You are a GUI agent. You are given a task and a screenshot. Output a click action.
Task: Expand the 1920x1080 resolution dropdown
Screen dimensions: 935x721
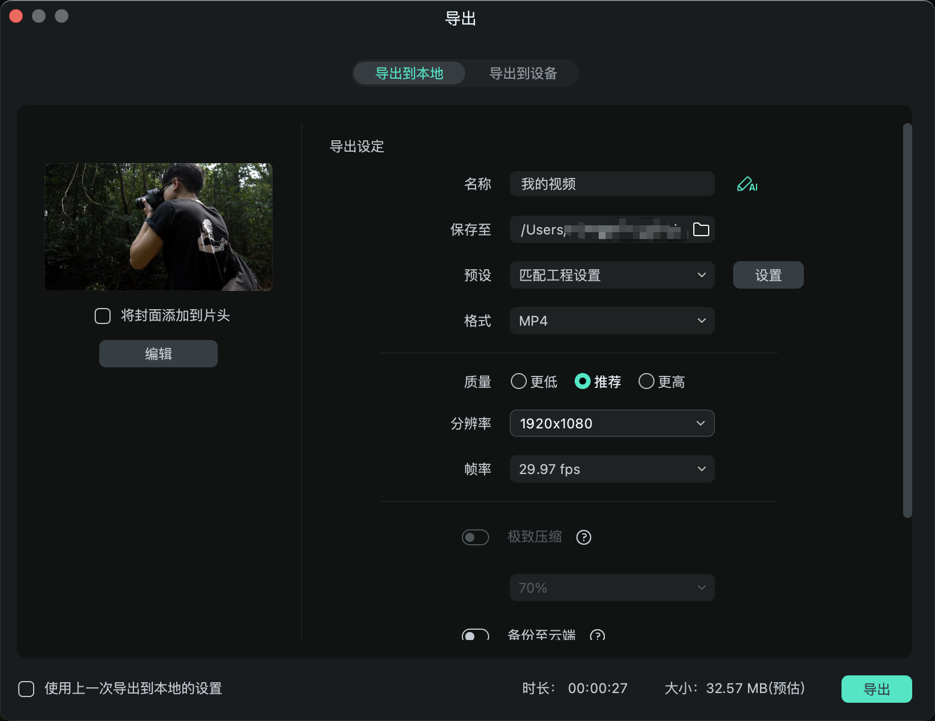tap(612, 423)
